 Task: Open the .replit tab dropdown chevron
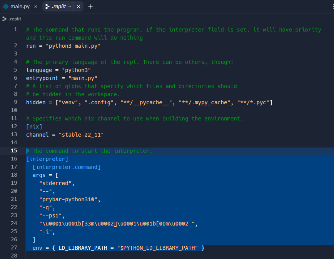[70, 7]
